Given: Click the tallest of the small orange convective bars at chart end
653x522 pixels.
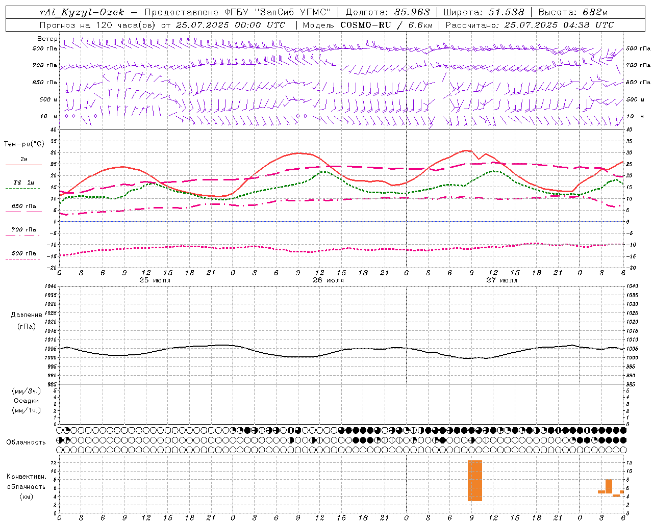Looking at the screenshot, I should [x=609, y=486].
